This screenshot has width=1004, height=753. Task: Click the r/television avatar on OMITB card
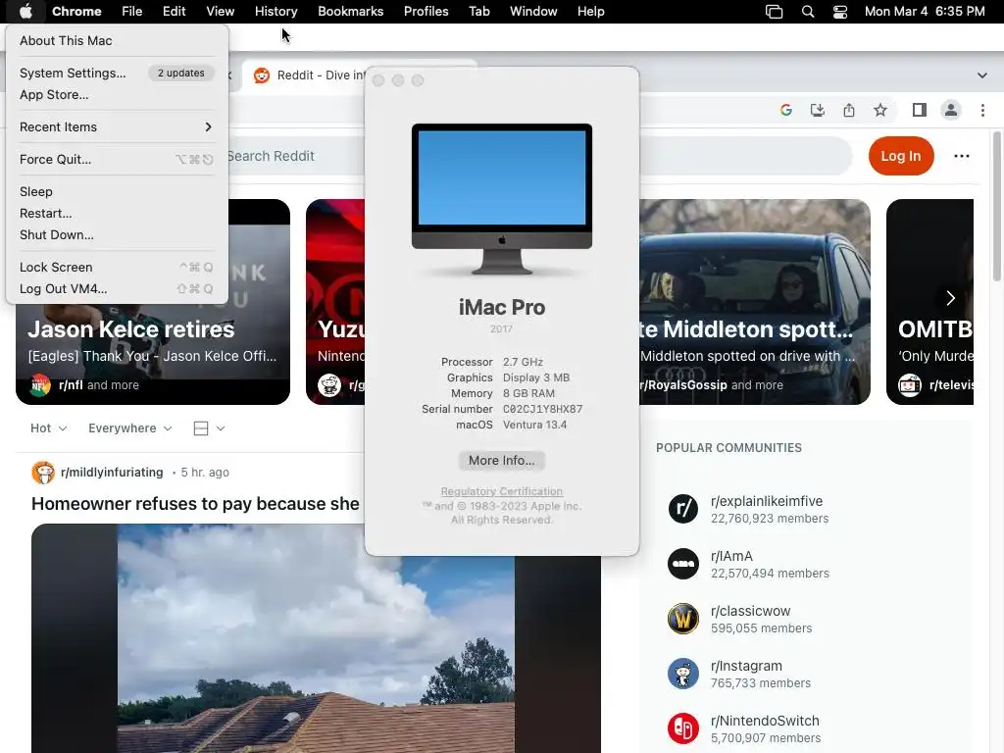point(909,384)
